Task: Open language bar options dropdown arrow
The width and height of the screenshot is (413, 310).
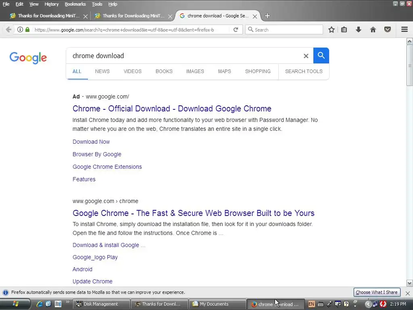Action: (x=355, y=306)
